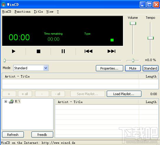The image size is (160, 145).
Task: Open the Functions menu
Action: [x=22, y=11]
